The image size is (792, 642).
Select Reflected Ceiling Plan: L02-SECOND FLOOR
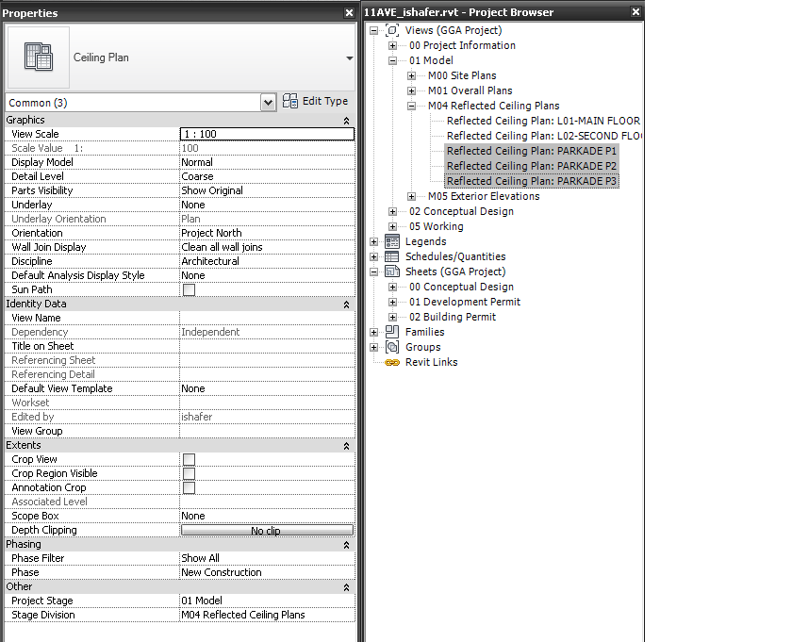[x=545, y=136]
